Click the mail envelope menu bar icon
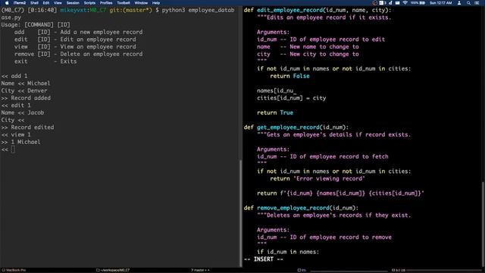 coord(397,3)
